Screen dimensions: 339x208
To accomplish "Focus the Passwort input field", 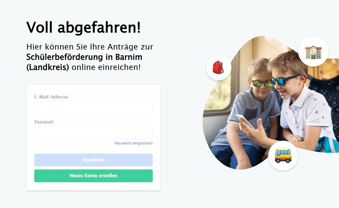I will (x=93, y=132).
